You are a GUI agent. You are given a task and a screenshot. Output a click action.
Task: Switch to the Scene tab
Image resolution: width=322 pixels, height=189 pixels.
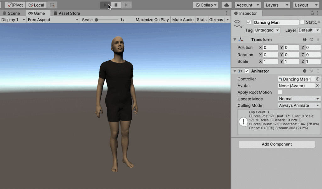click(x=11, y=13)
